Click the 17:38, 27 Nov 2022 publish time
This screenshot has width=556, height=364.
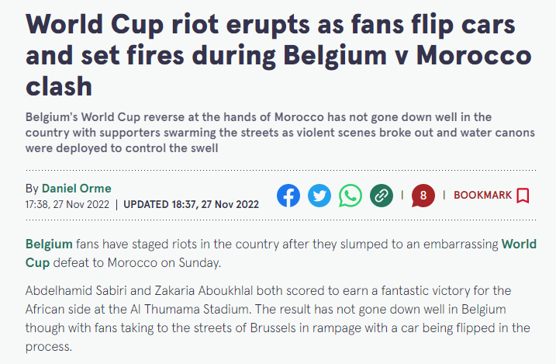point(67,204)
